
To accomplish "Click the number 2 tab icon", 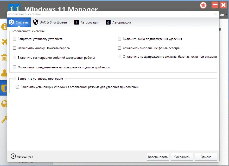I will click(x=108, y=22).
